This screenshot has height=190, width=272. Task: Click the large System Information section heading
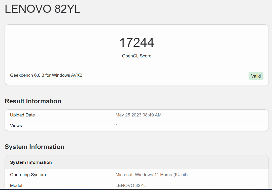coord(35,147)
